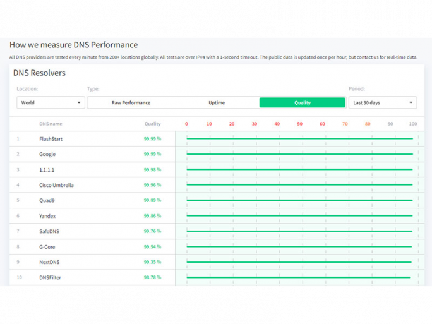Open the Google resolver entry
Viewport: 432px width, 324px height.
[47, 154]
